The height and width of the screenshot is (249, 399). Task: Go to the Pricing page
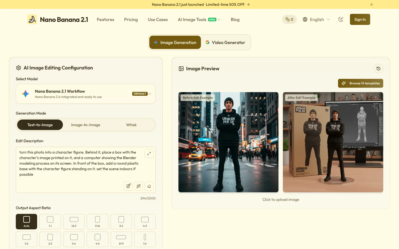[131, 19]
